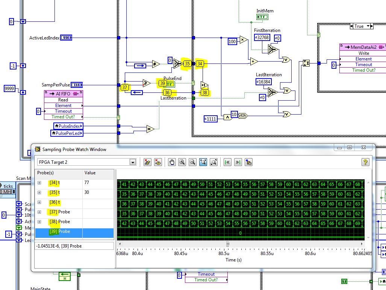Viewport: 386px width, 290px height.
Task: Click the 9999 numeric constant
Action: pos(9,89)
